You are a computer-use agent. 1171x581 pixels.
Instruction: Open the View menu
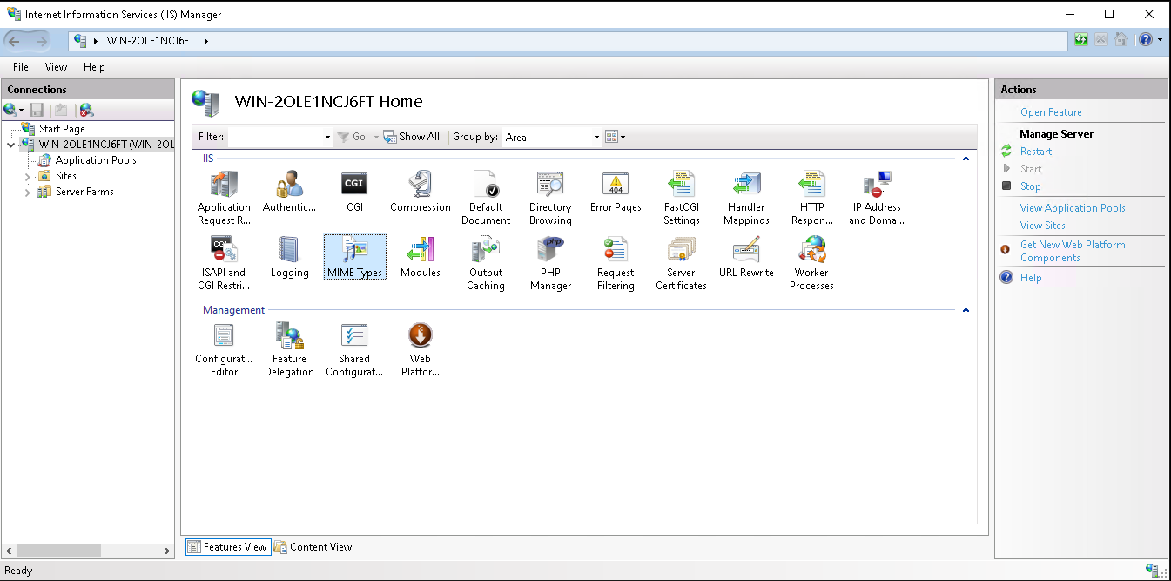pyautogui.click(x=56, y=67)
